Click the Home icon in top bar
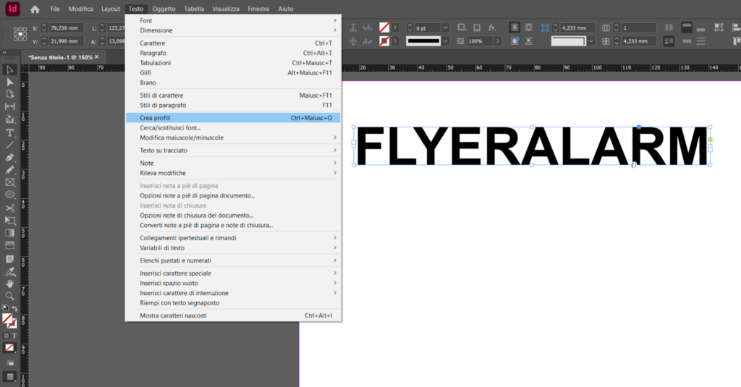 coord(35,9)
